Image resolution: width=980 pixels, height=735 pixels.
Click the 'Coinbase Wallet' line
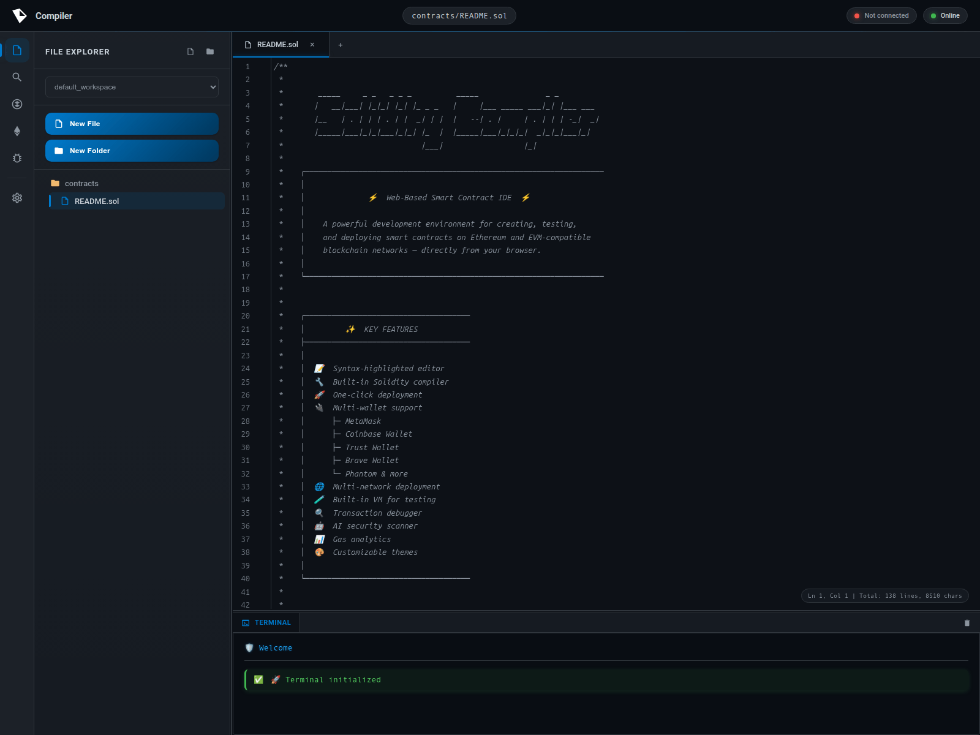click(x=379, y=434)
